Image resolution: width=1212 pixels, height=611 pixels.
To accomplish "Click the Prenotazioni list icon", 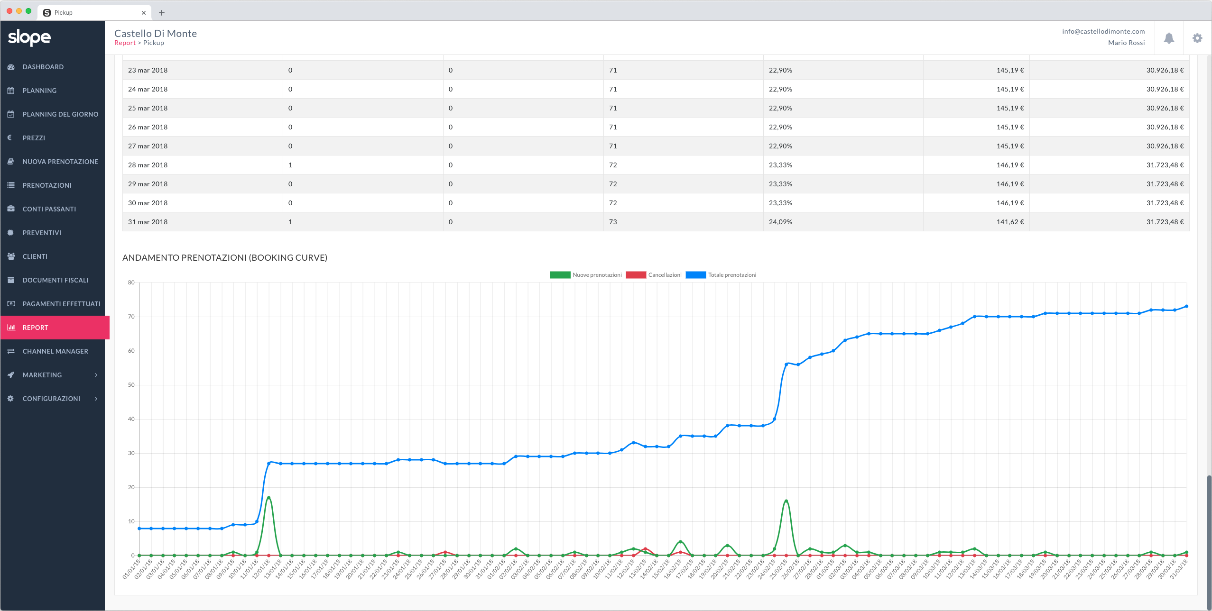I will click(x=11, y=185).
